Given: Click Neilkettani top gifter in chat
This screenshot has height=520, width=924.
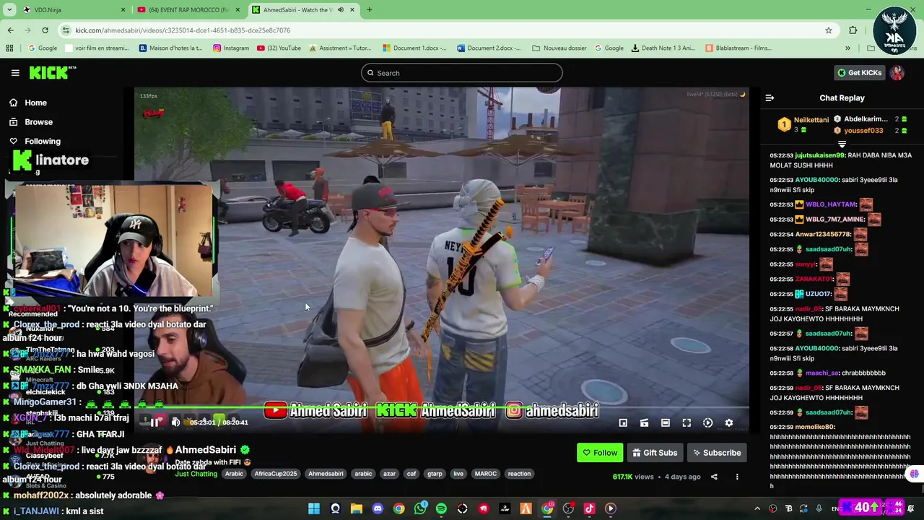Looking at the screenshot, I should tap(811, 120).
